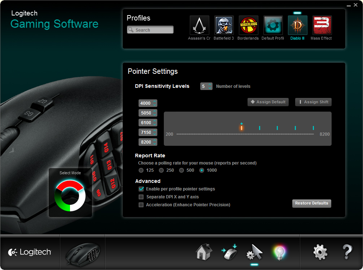Open the customize buttons mouse icon
Screen dimensions: 363x270
pyautogui.click(x=229, y=252)
